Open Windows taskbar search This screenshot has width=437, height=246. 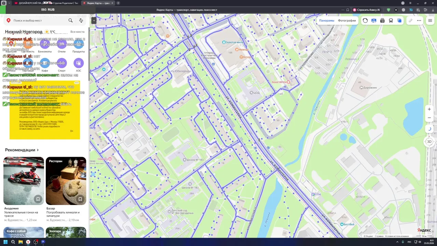click(13, 242)
